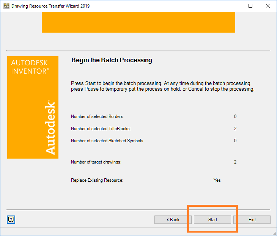Click the window title 'Drawing Resource Transfer Wizard 2019'
The image size is (277, 236).
click(50, 6)
